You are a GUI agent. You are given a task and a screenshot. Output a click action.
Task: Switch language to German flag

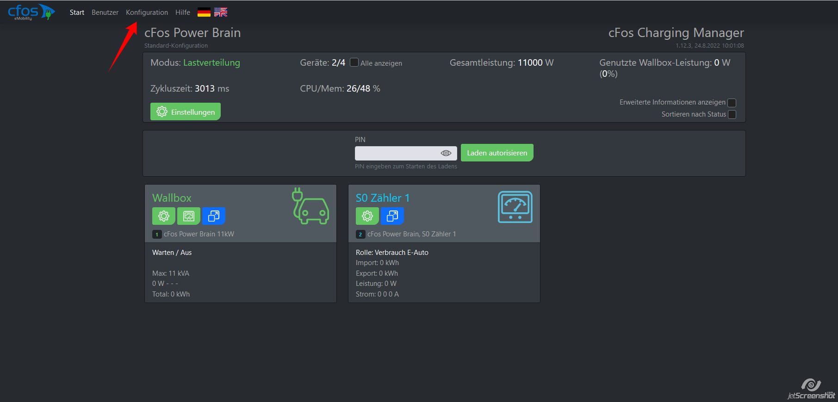click(x=204, y=12)
